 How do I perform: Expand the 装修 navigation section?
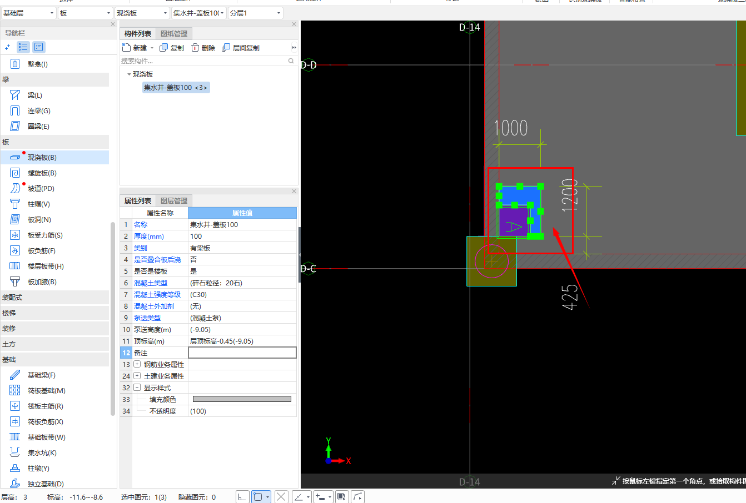tap(54, 329)
